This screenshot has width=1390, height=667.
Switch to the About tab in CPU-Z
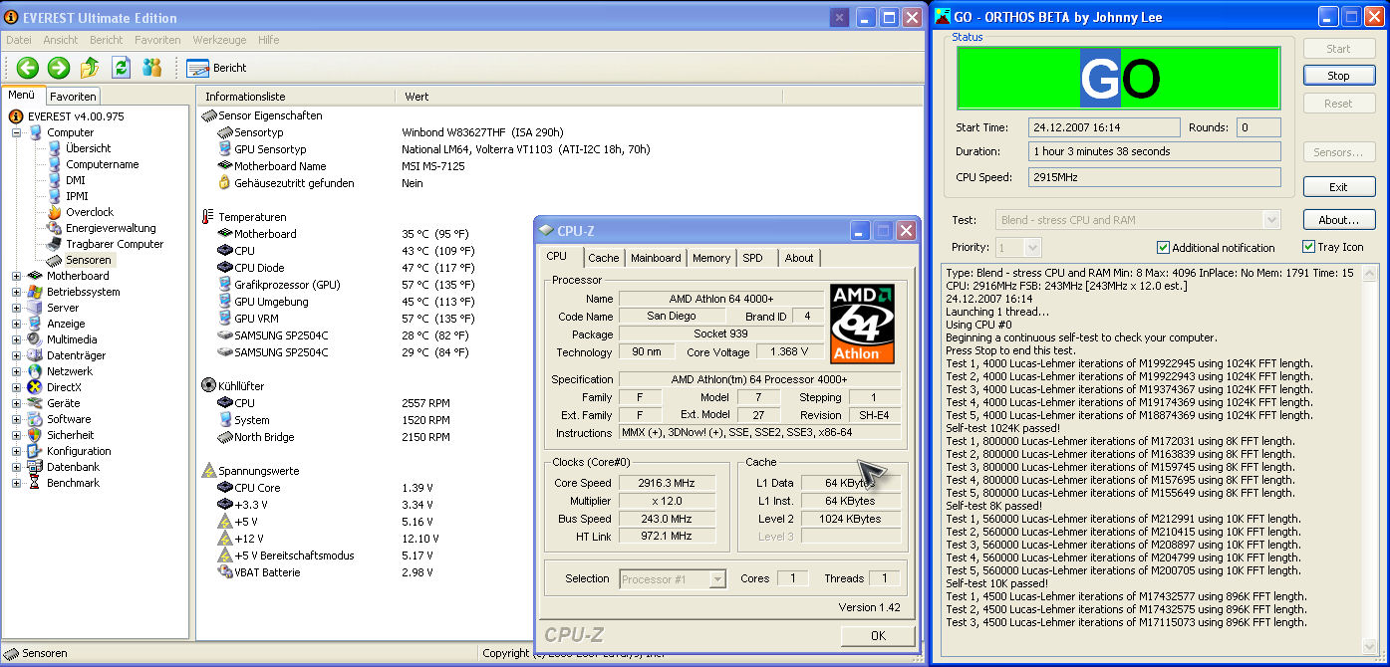(x=799, y=258)
